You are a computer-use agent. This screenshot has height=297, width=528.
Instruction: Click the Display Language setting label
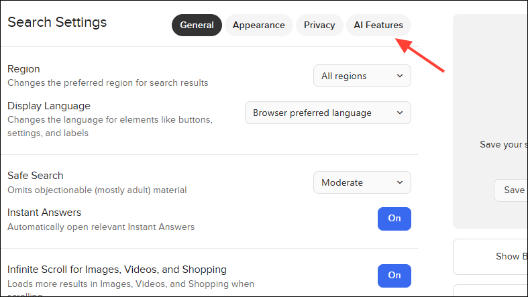(x=48, y=106)
